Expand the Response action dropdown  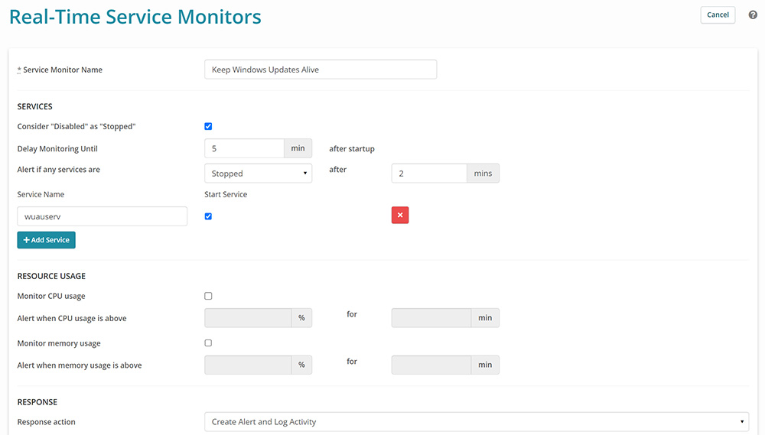476,422
